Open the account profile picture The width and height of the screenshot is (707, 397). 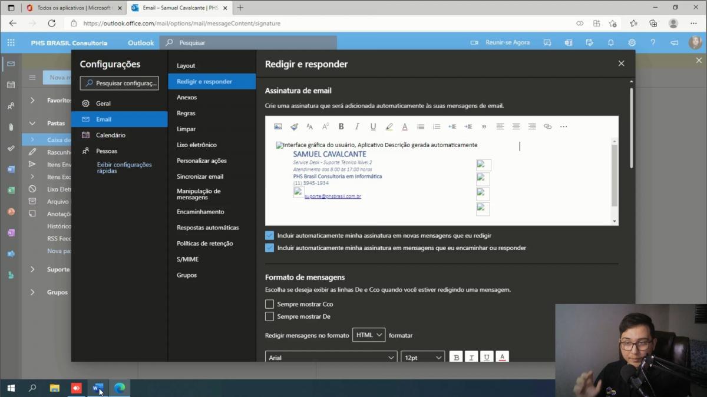tap(695, 42)
